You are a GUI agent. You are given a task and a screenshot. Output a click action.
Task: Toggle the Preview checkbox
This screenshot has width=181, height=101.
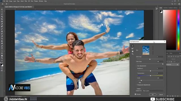(x=135, y=94)
